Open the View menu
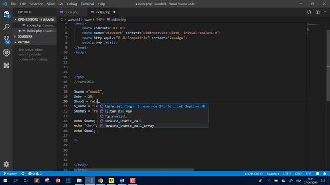Viewport: 330px width, 185px height. [51, 4]
